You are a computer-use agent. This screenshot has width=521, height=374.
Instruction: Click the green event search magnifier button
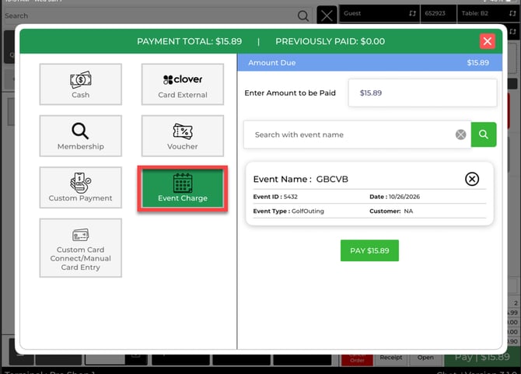point(483,135)
